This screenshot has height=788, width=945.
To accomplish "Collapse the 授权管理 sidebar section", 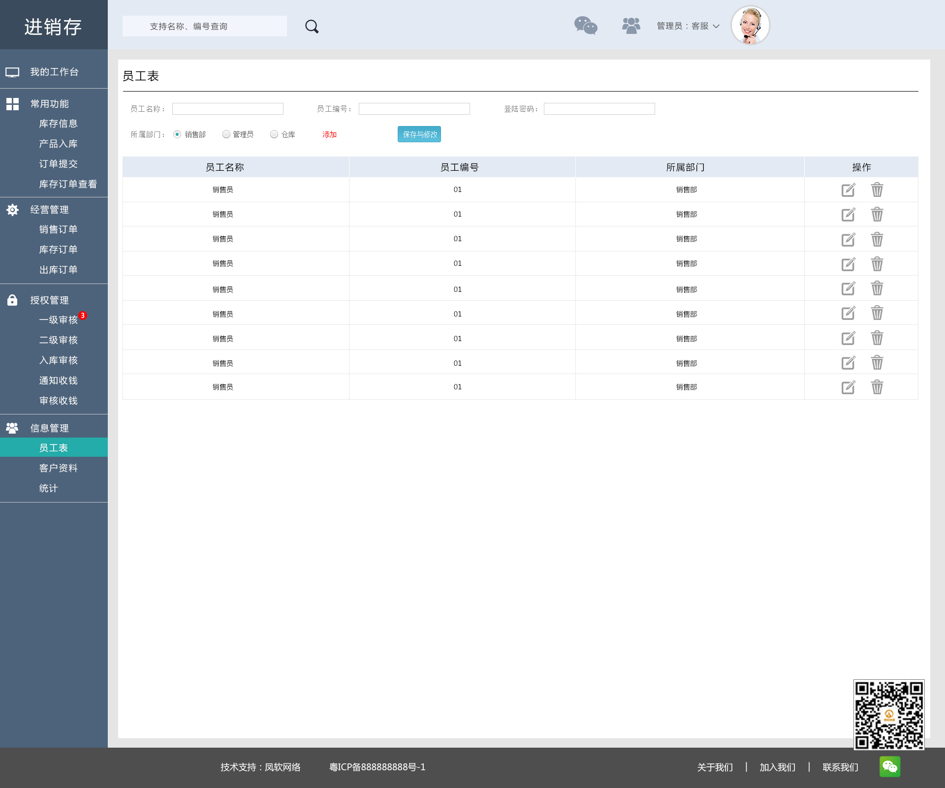I will (x=49, y=300).
